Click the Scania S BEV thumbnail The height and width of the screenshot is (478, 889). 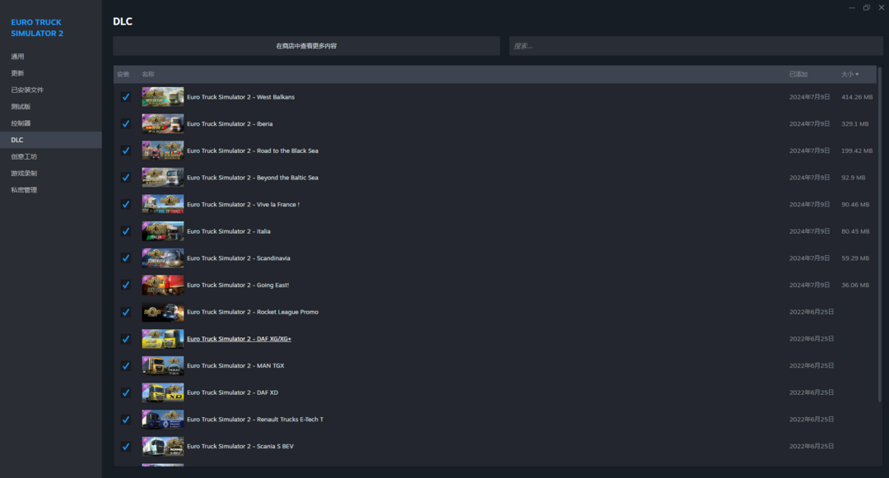point(163,446)
